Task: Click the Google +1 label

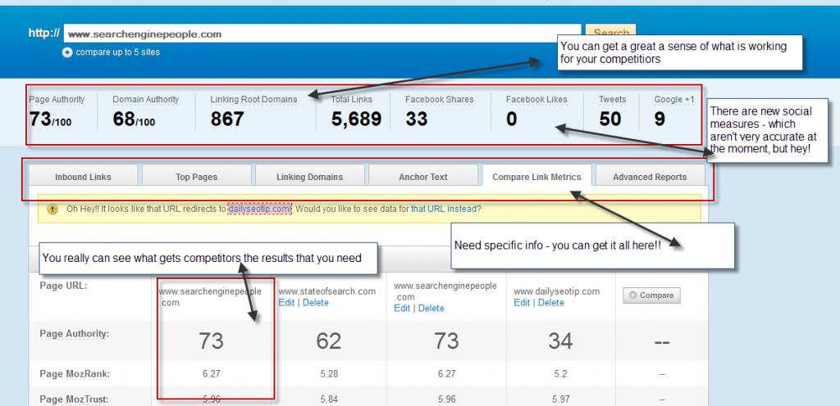Action: [x=674, y=99]
